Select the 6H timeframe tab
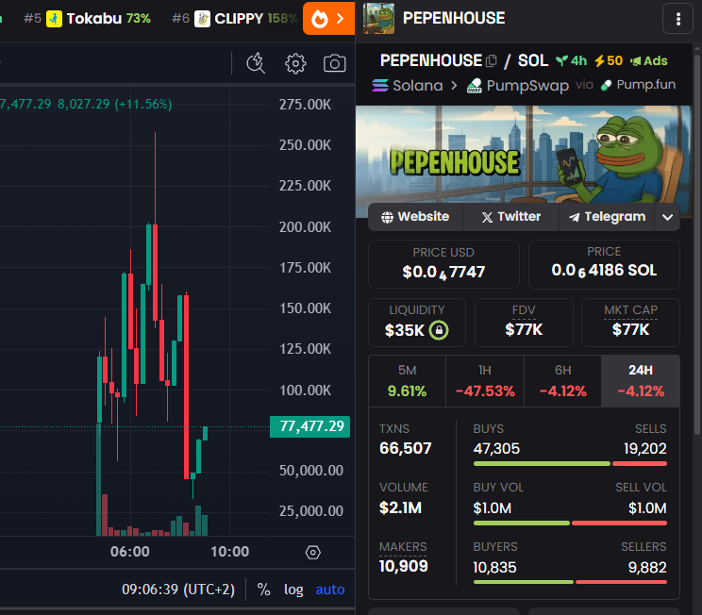 click(x=562, y=381)
